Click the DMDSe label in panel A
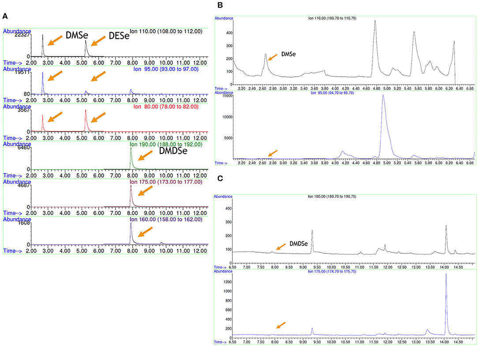478x346 pixels. pyautogui.click(x=173, y=151)
